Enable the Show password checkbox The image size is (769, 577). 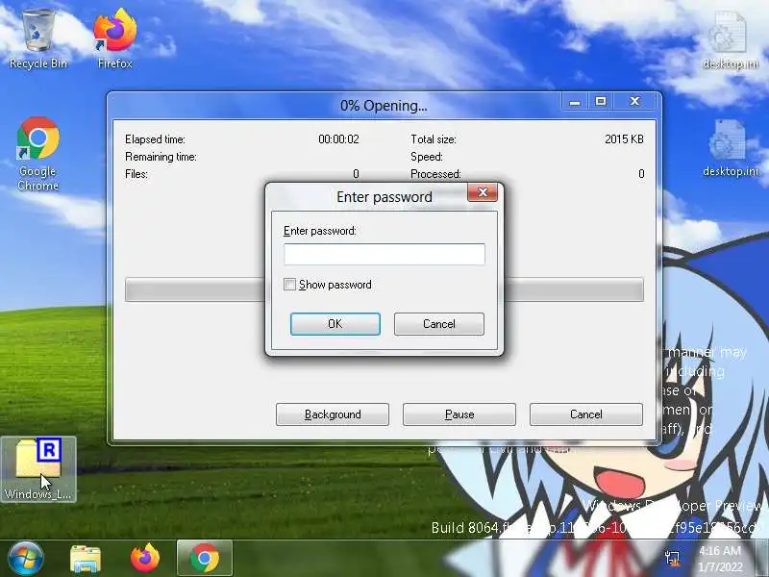[290, 285]
